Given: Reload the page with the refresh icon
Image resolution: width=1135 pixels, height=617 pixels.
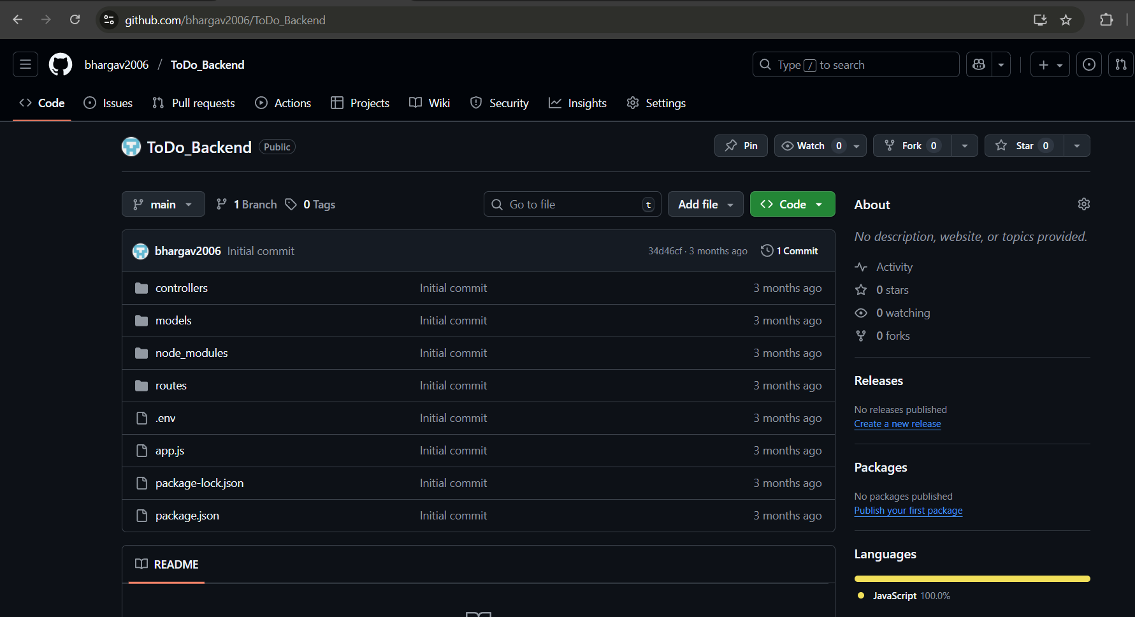Looking at the screenshot, I should coord(75,20).
